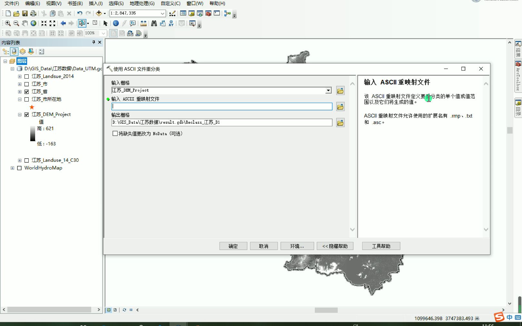Open the map scale dropdown
The height and width of the screenshot is (326, 522).
coord(163,13)
